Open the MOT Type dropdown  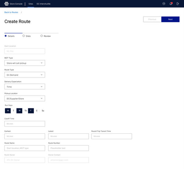click(x=25, y=63)
